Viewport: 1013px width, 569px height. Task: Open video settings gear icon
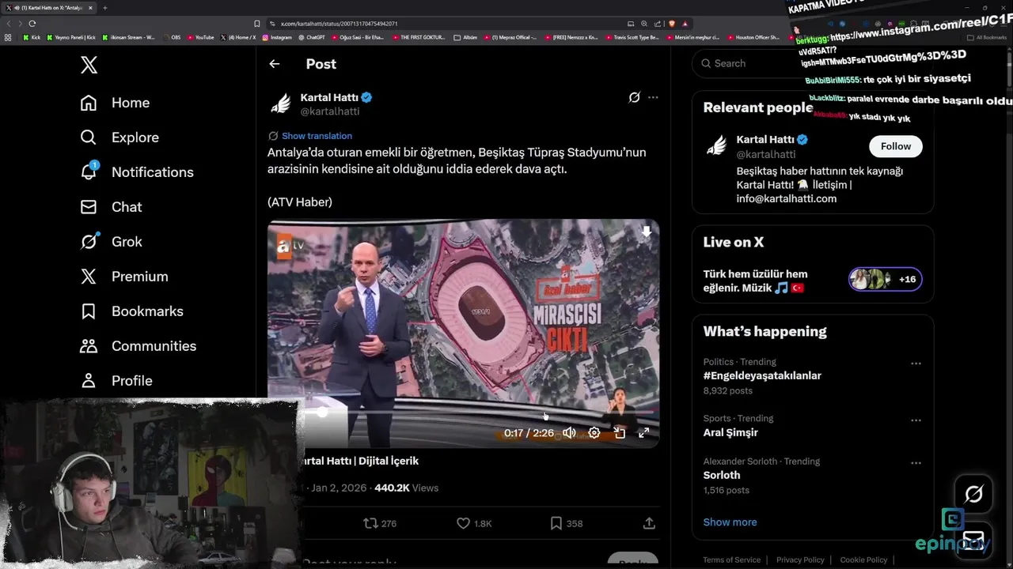point(594,433)
